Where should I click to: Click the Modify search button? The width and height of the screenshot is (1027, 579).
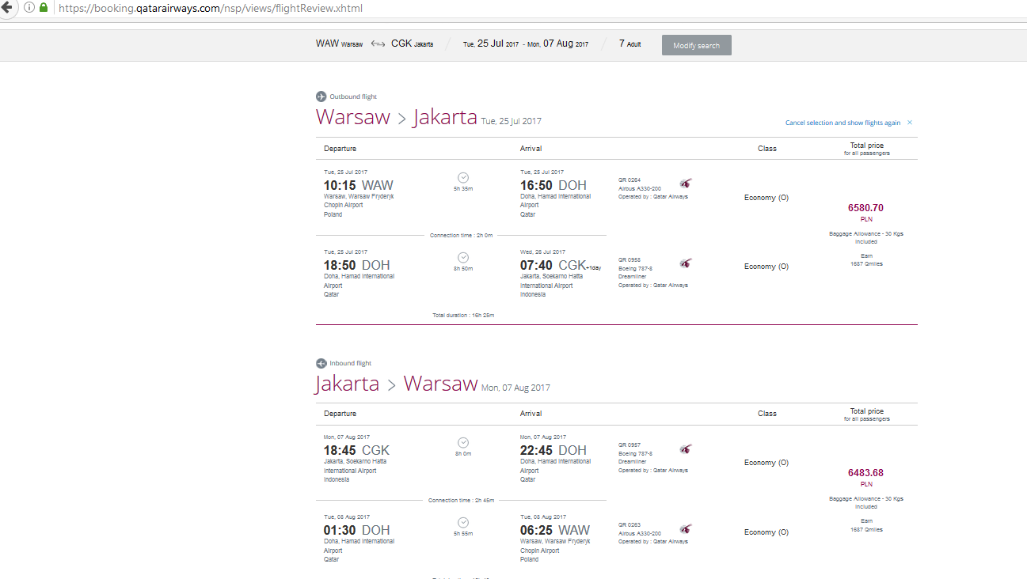pyautogui.click(x=697, y=45)
